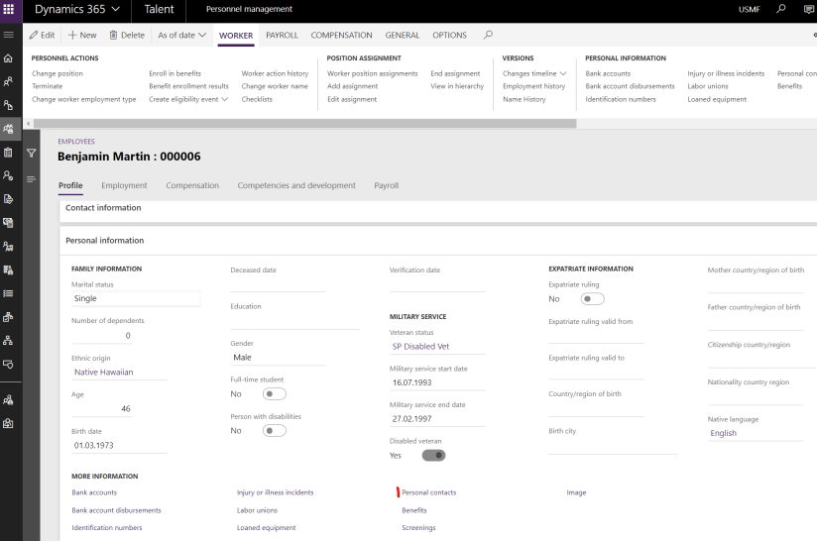Open the OPTIONS ribbon tab
The height and width of the screenshot is (541, 817).
coord(450,35)
